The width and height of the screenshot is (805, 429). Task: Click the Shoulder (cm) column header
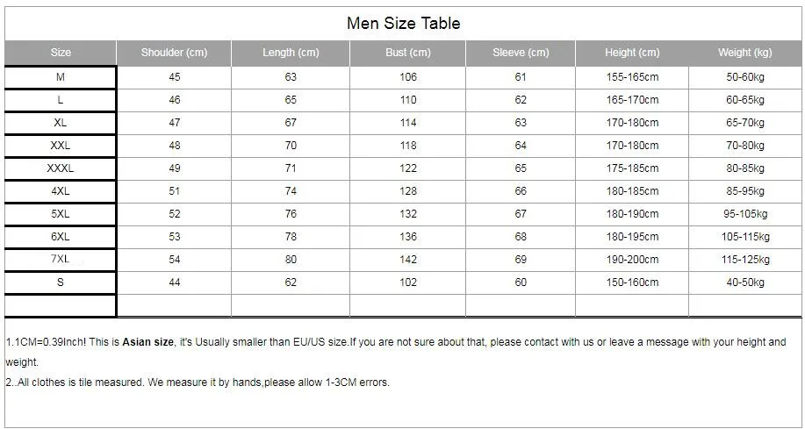coord(174,53)
